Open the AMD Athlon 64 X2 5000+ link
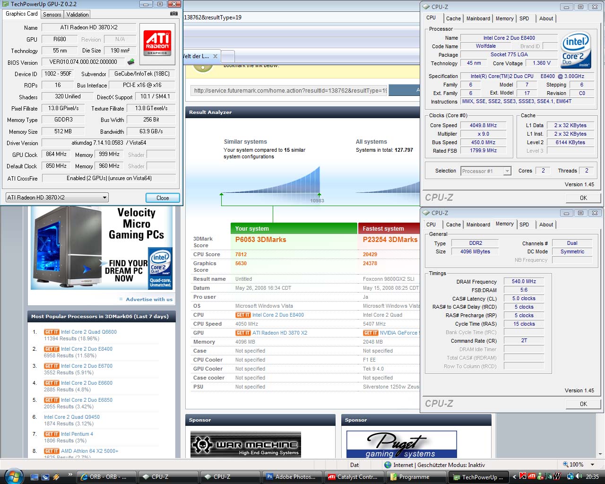This screenshot has height=484, width=605. coord(90,451)
